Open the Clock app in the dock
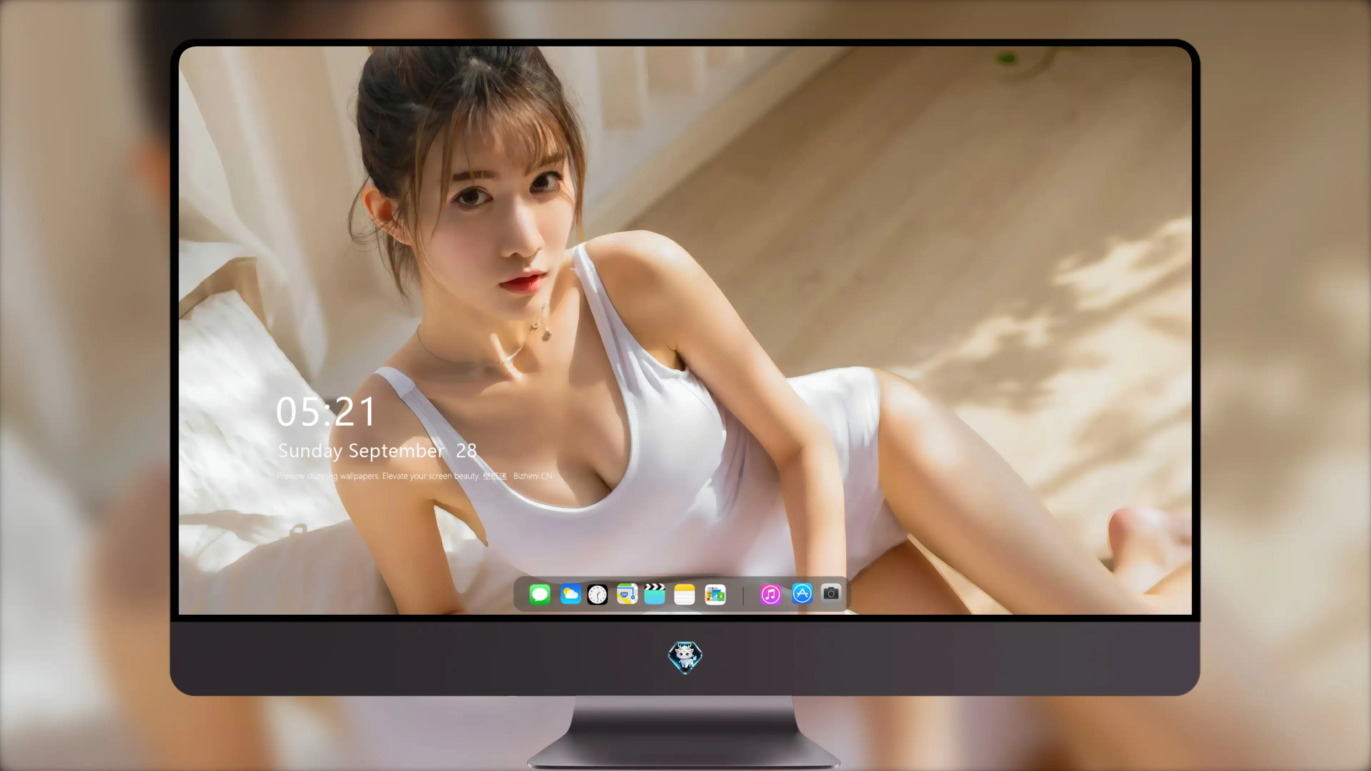 click(x=597, y=594)
